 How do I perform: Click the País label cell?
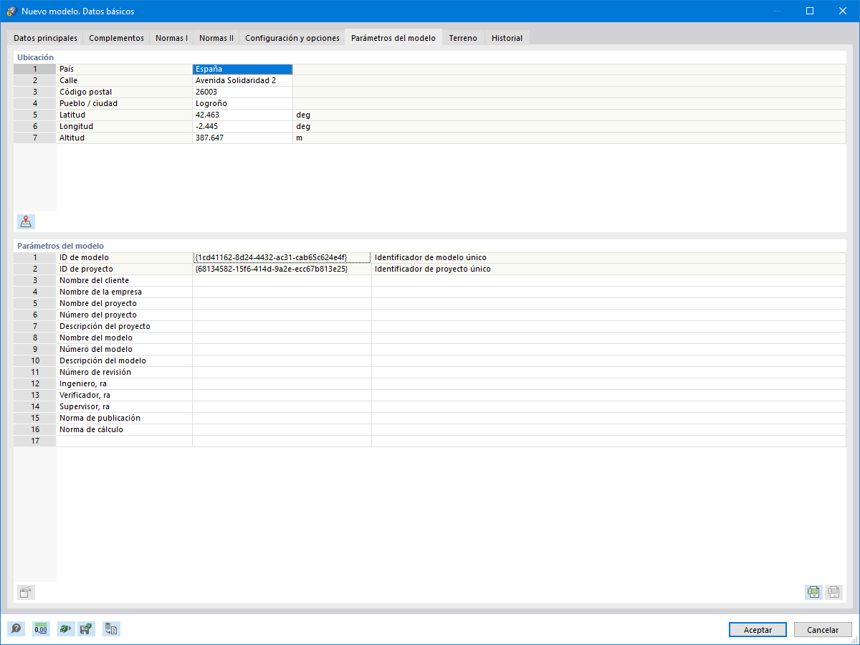[124, 69]
